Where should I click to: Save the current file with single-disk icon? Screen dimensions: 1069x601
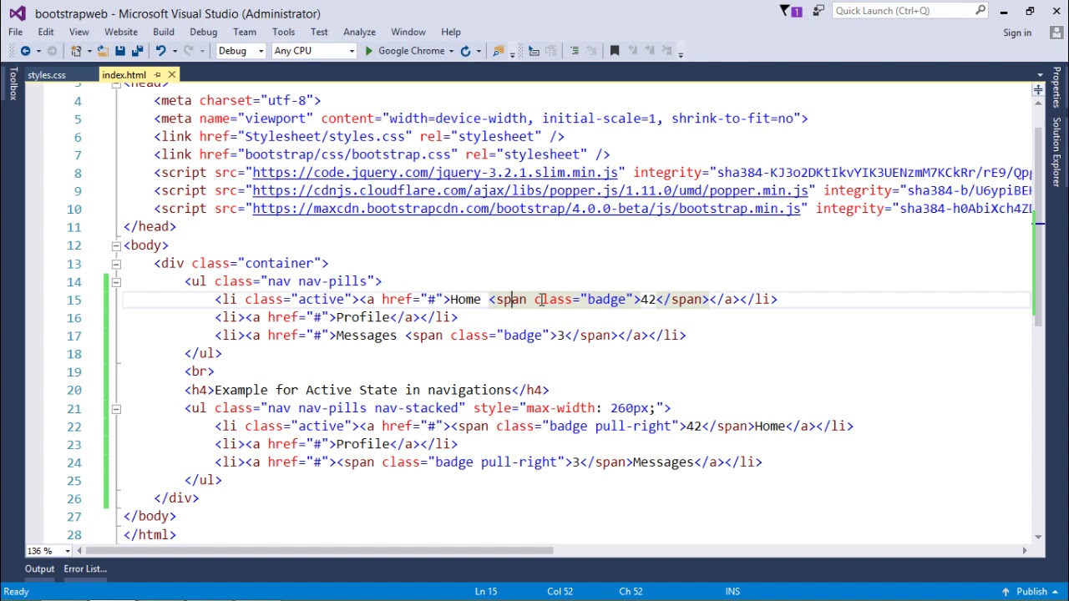click(x=120, y=51)
